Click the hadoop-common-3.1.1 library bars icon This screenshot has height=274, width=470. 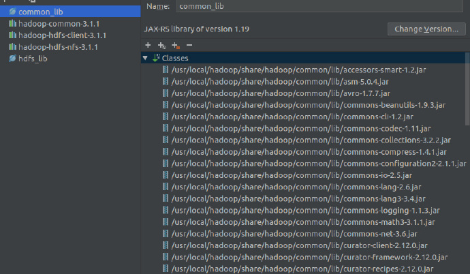click(12, 24)
